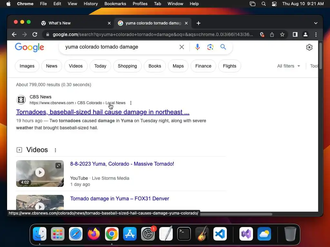Filter results by Flights

click(229, 66)
